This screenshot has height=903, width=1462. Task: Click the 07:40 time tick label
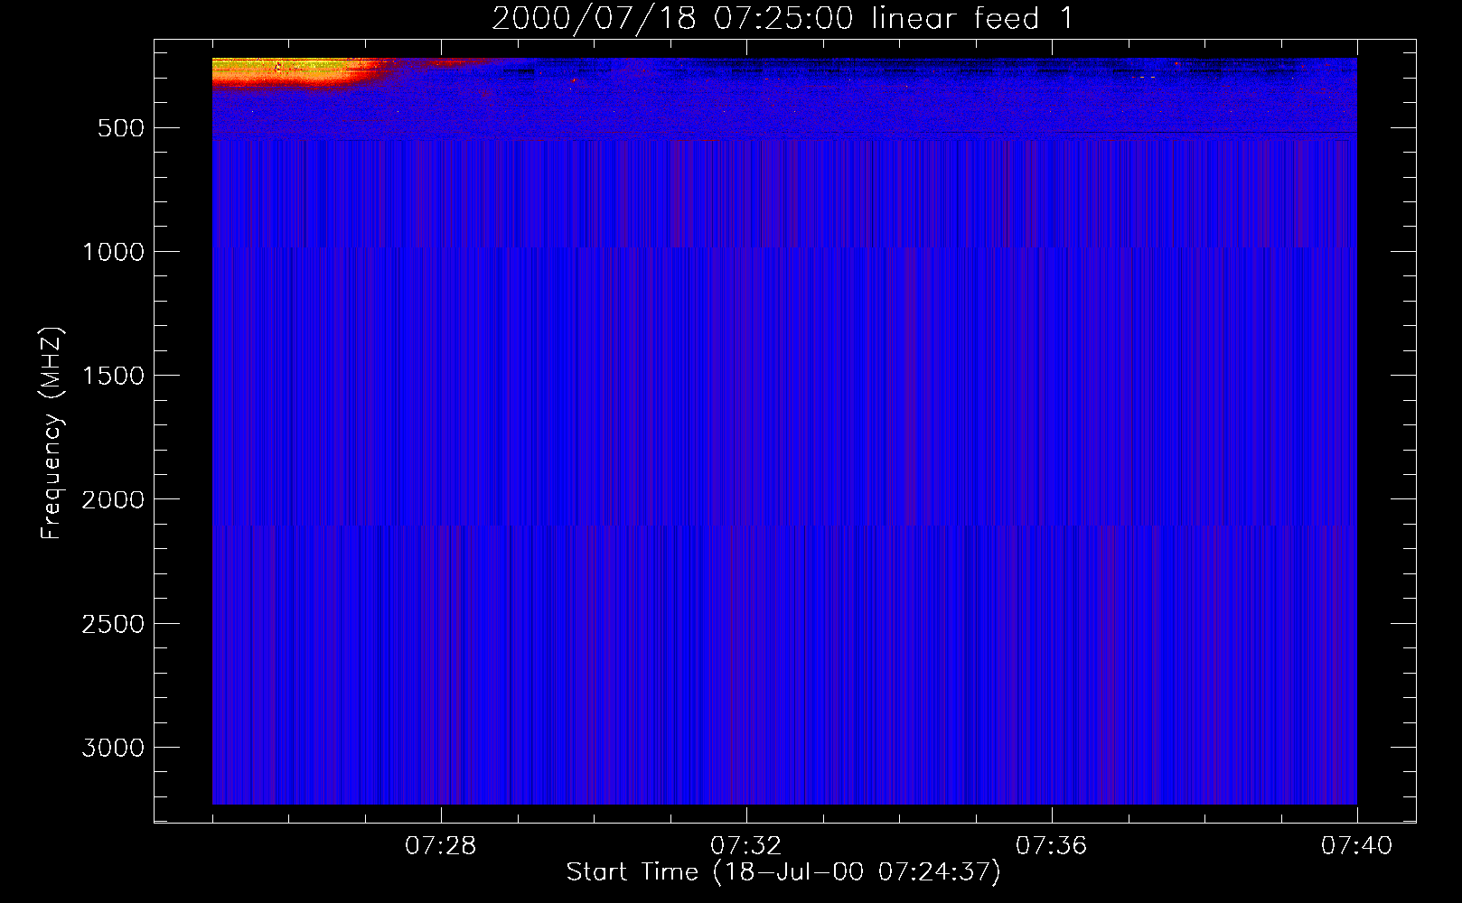click(x=1357, y=846)
